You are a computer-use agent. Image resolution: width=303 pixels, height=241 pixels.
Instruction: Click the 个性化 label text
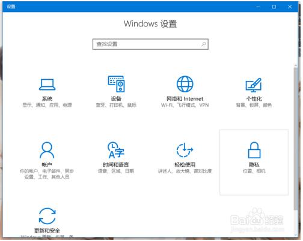[254, 99]
